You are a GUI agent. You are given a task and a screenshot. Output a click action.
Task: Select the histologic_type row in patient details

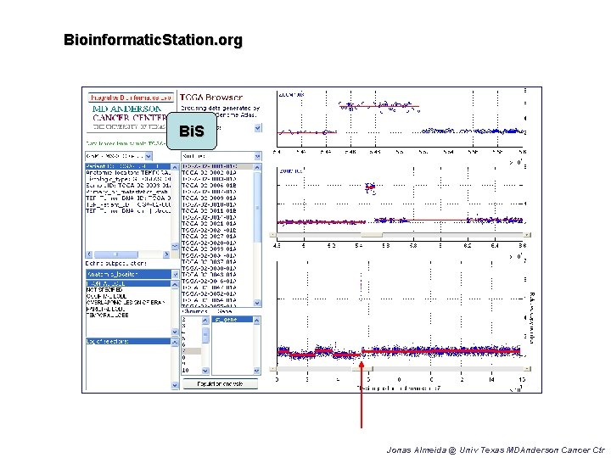pos(128,179)
